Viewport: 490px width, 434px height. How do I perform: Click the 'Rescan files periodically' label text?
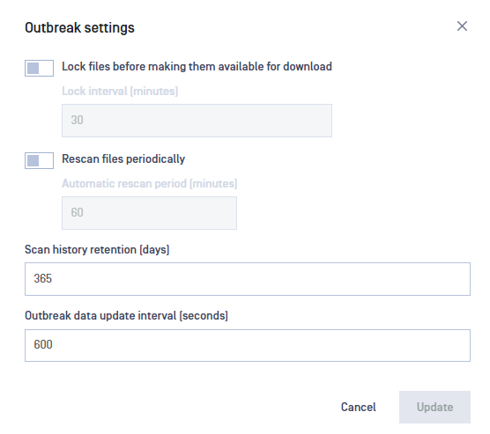[123, 159]
